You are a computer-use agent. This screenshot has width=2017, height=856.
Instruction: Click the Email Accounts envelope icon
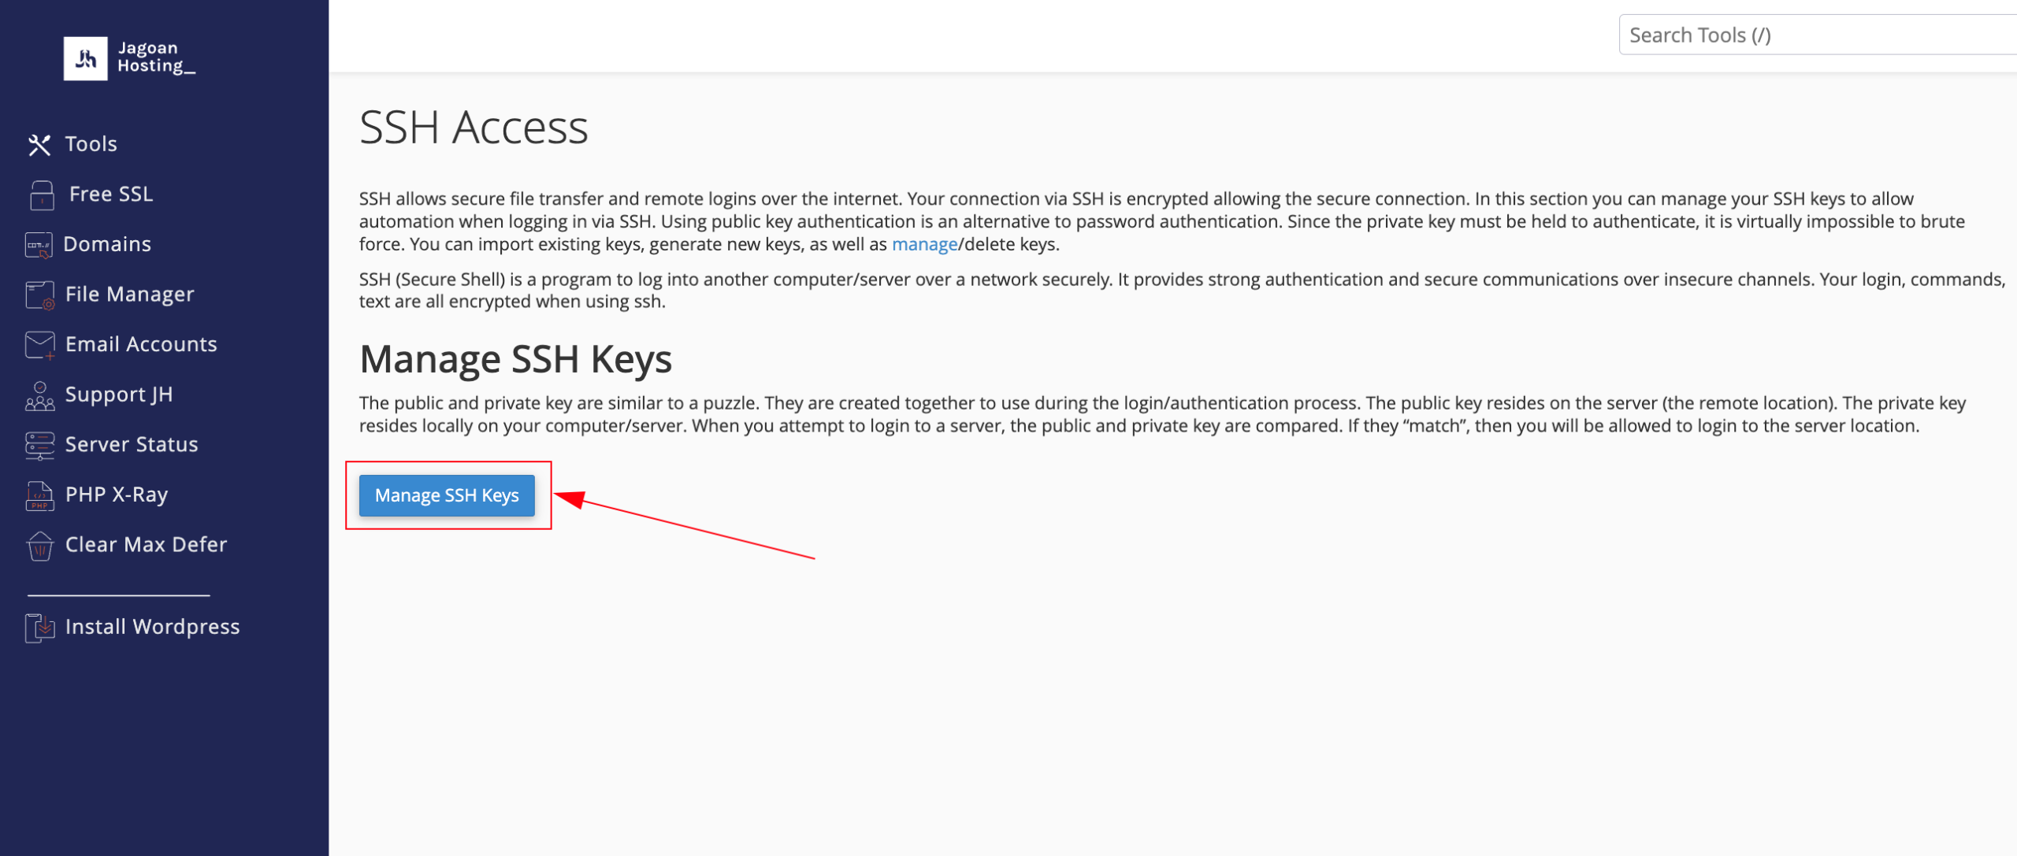[39, 345]
